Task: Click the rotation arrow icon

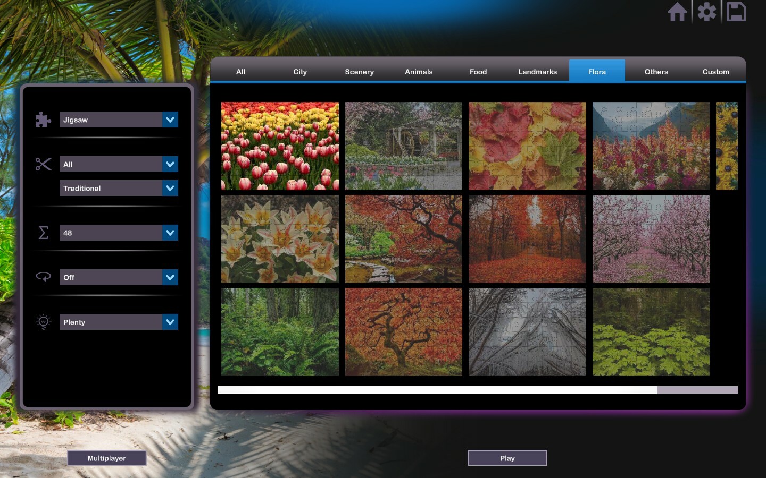Action: click(x=43, y=277)
